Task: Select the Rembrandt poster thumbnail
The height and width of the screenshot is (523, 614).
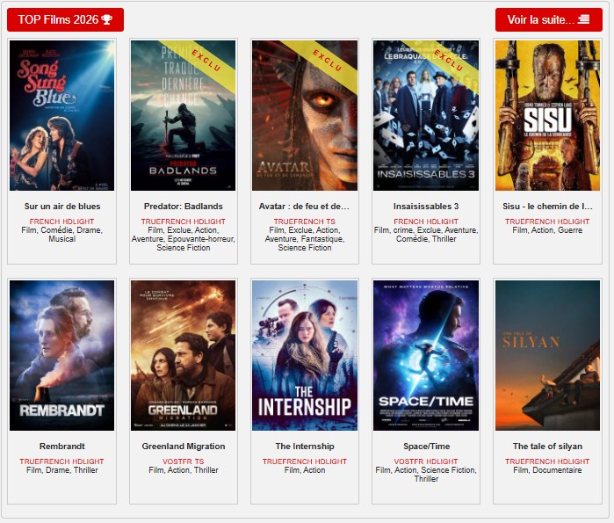Action: [61, 355]
